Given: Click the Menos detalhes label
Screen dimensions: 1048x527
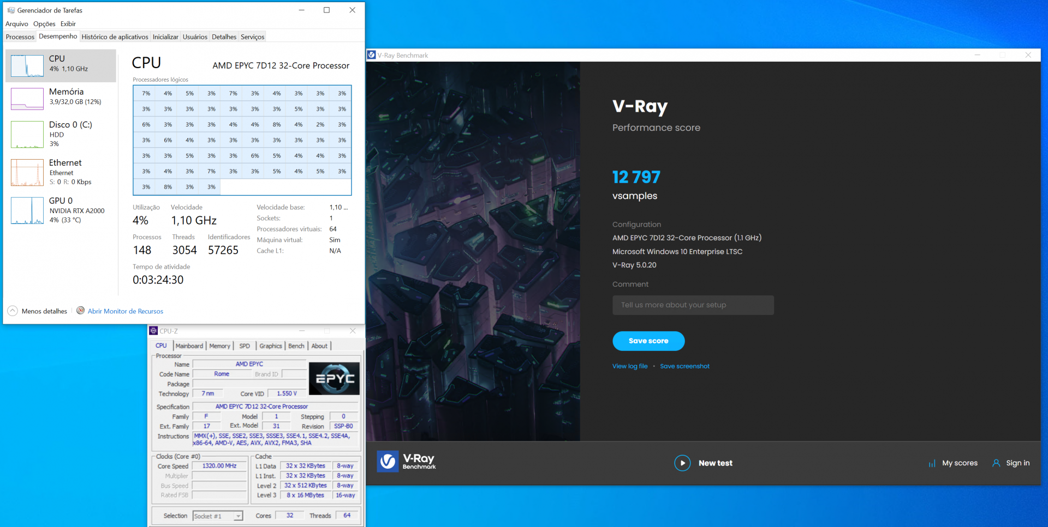Looking at the screenshot, I should (x=44, y=311).
